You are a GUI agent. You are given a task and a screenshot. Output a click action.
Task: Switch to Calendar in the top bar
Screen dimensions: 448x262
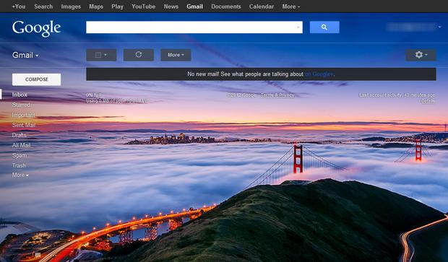tap(262, 6)
